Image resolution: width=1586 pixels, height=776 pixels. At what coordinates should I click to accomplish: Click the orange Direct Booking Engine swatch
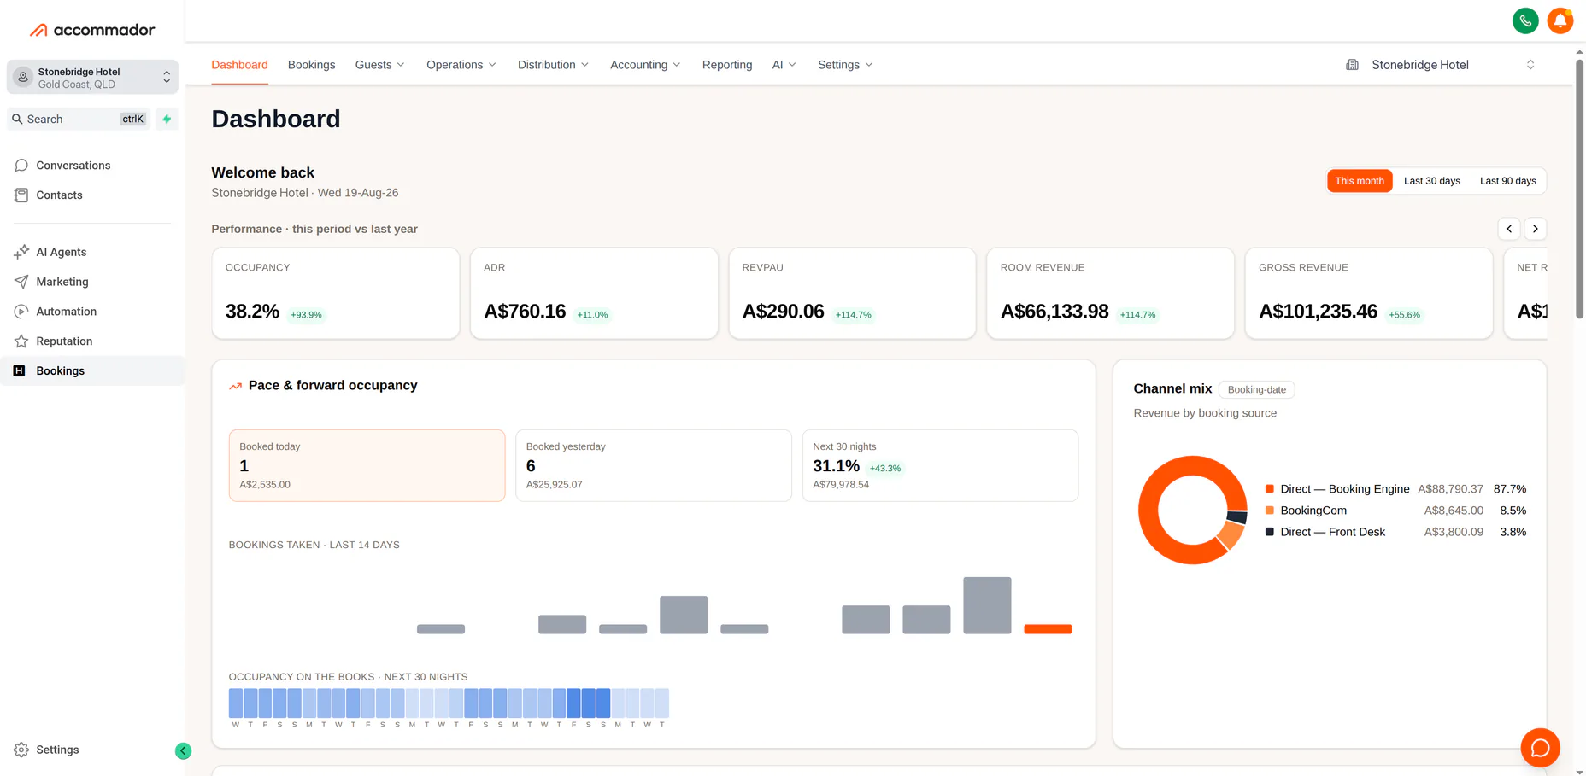point(1270,489)
